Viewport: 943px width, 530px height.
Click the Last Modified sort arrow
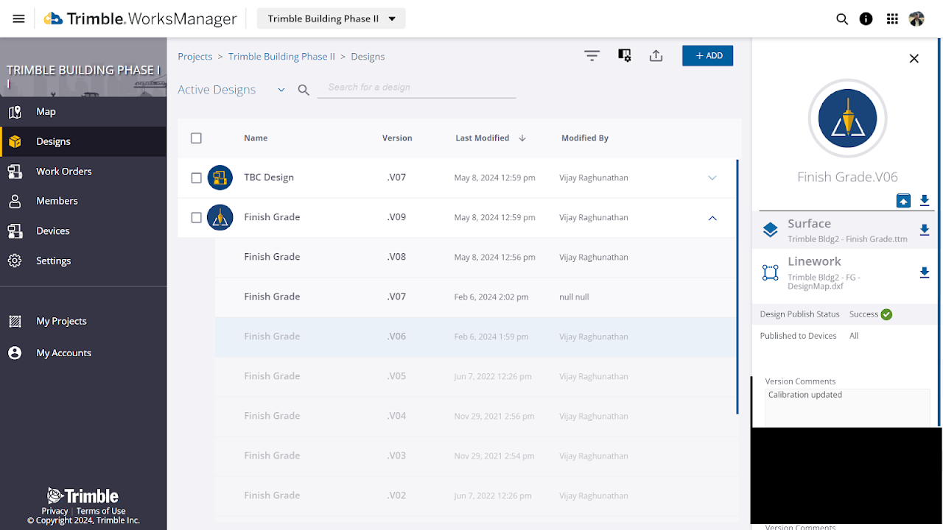pos(522,138)
